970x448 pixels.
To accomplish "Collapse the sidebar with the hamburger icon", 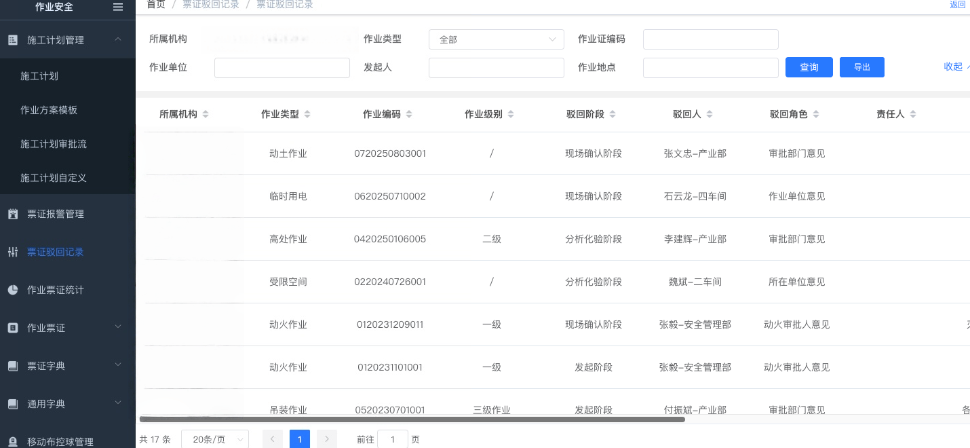I will (x=118, y=7).
